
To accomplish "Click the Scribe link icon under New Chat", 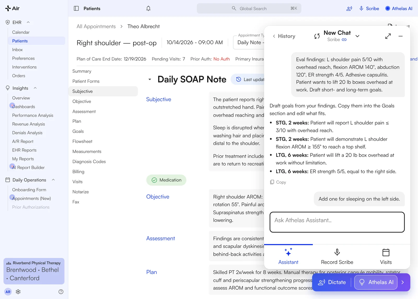I will [344, 40].
